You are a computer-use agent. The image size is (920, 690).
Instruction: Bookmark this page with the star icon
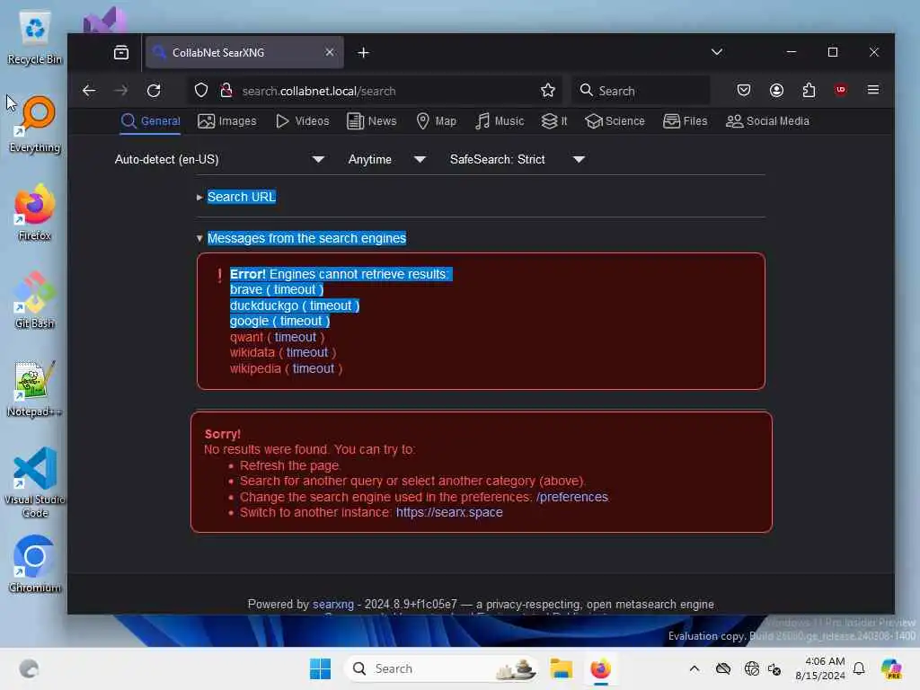[548, 91]
